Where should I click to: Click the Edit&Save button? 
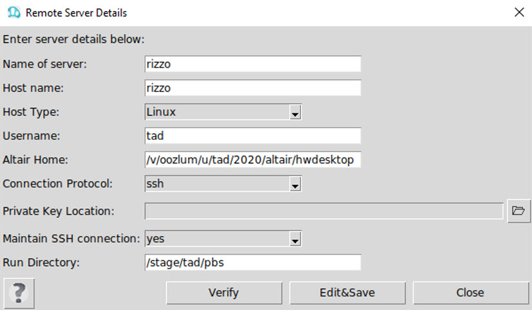347,293
